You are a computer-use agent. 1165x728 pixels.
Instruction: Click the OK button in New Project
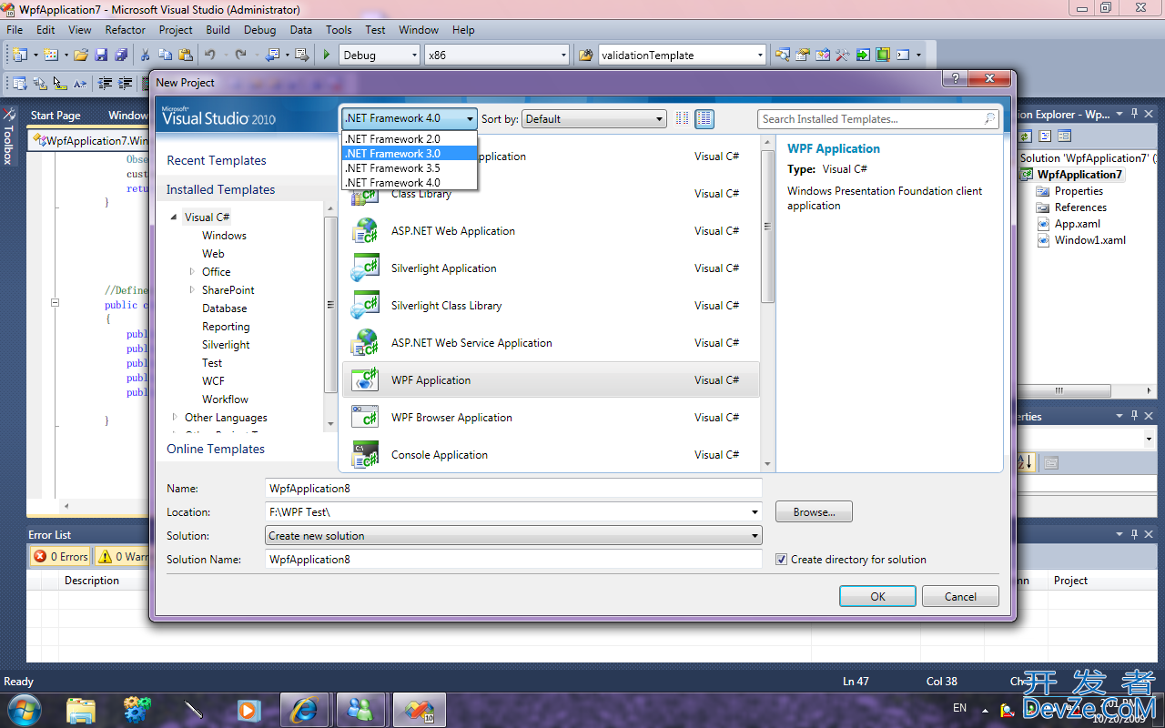tap(877, 597)
